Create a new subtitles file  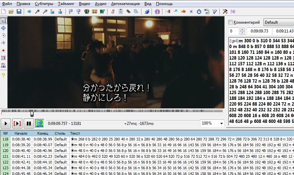3,12
